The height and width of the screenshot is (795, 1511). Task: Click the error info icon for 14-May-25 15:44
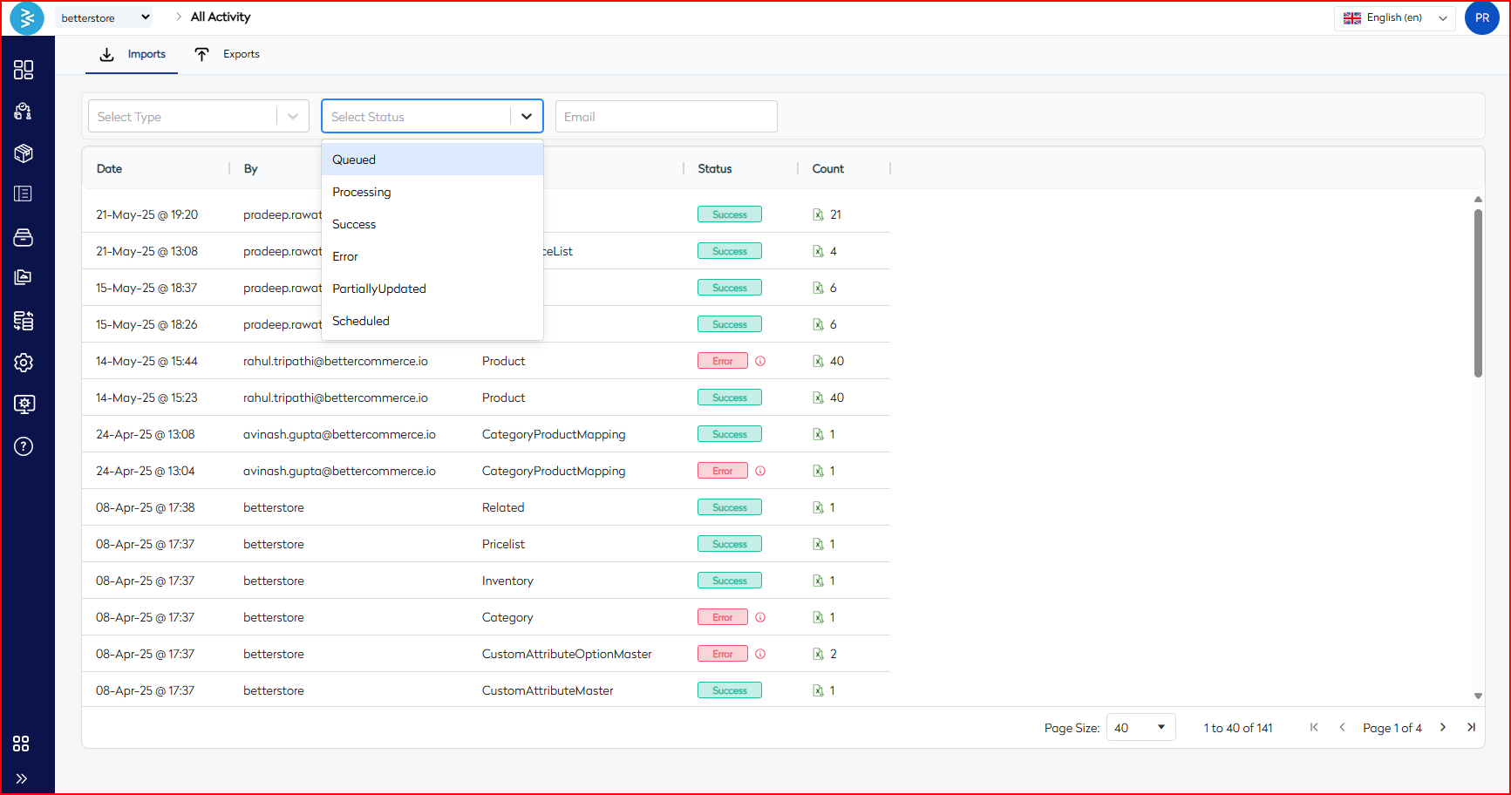pyautogui.click(x=760, y=361)
